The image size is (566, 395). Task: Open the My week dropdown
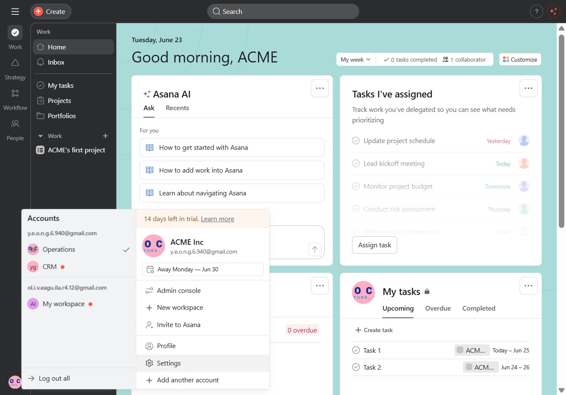tap(356, 60)
